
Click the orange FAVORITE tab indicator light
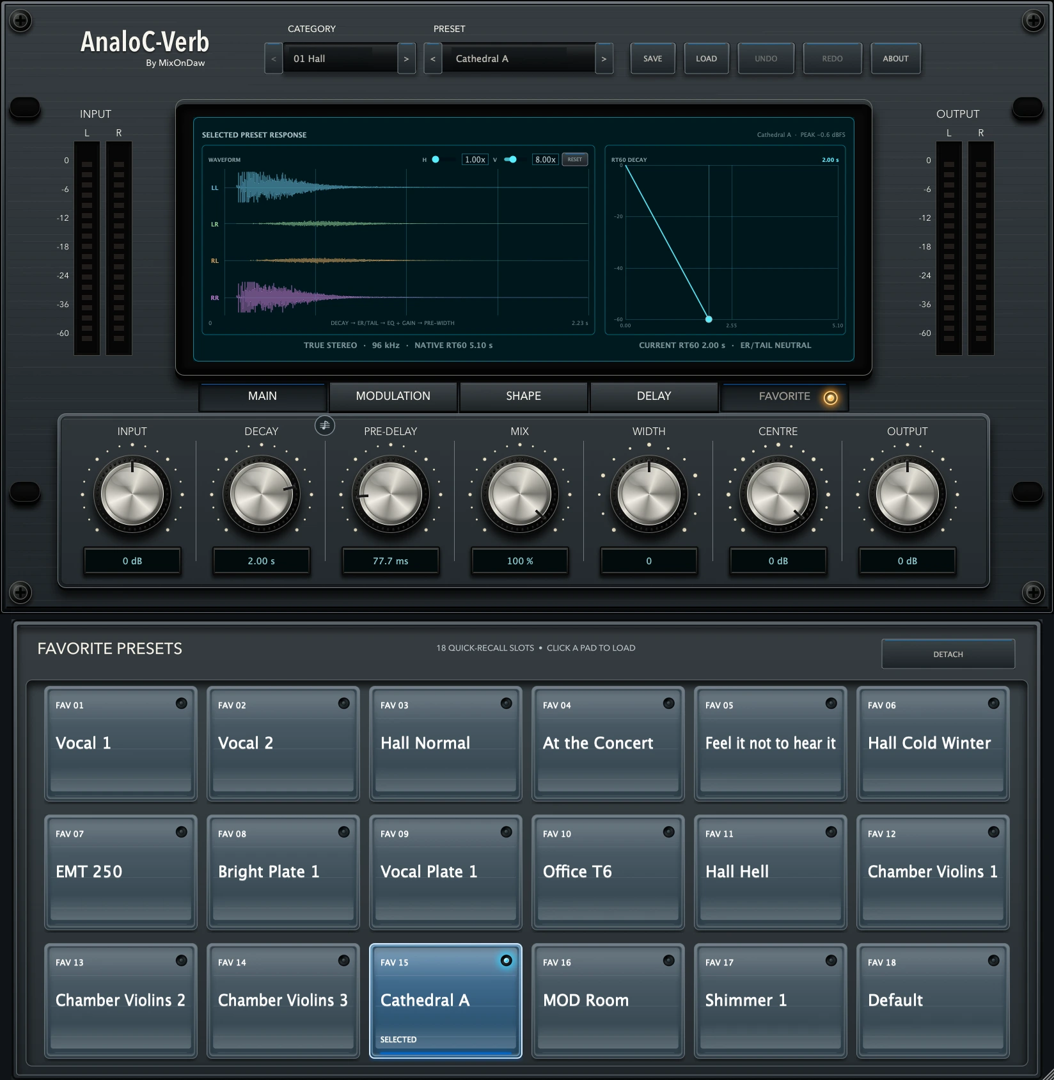pos(830,398)
